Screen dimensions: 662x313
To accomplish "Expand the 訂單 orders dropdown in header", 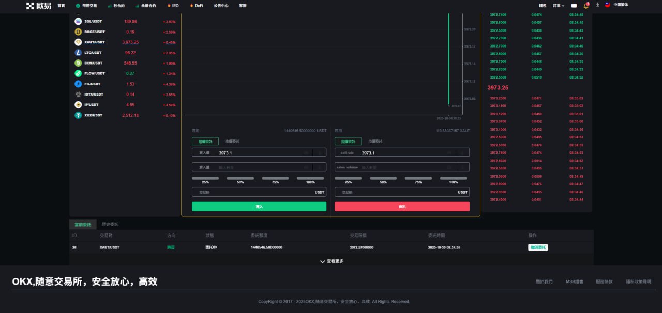I will click(559, 6).
